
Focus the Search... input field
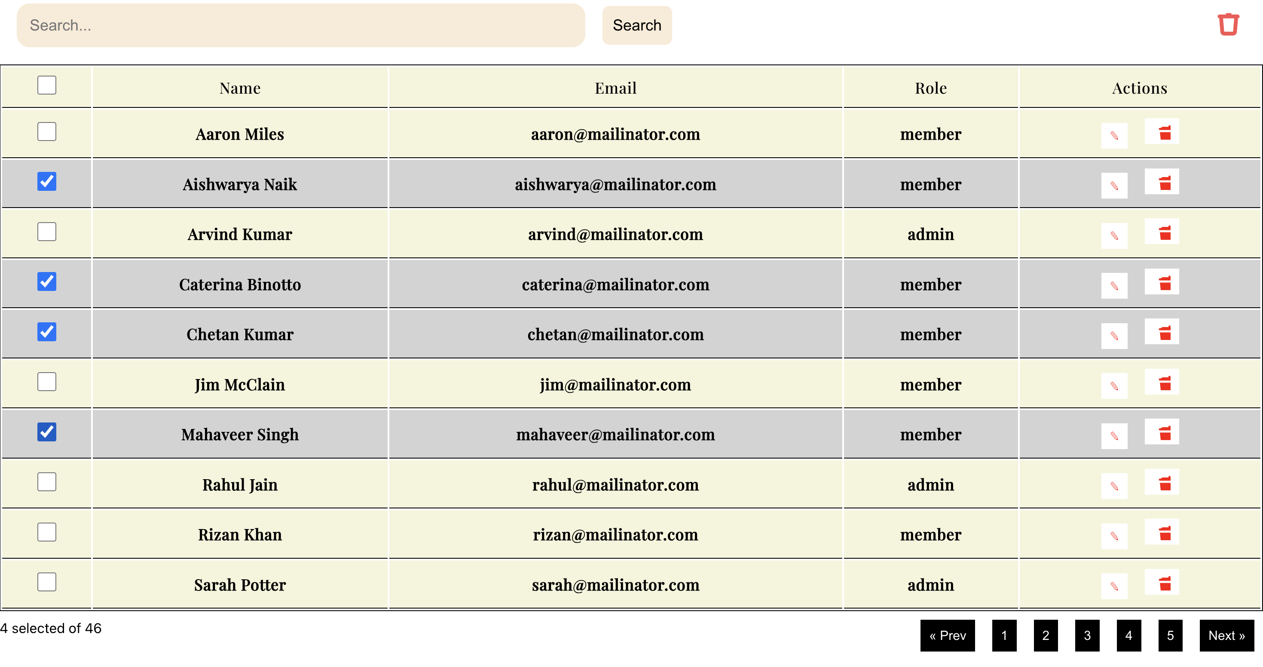click(300, 25)
